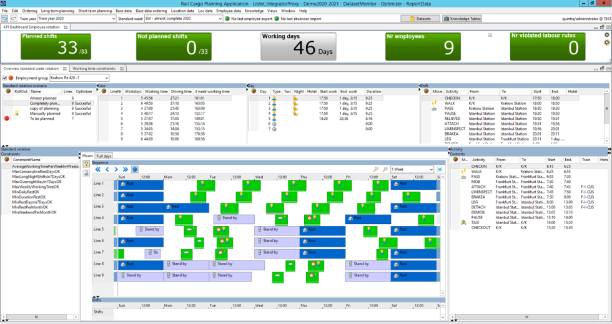This screenshot has width=612, height=324.
Task: Open the Employee data menu
Action: [x=229, y=11]
